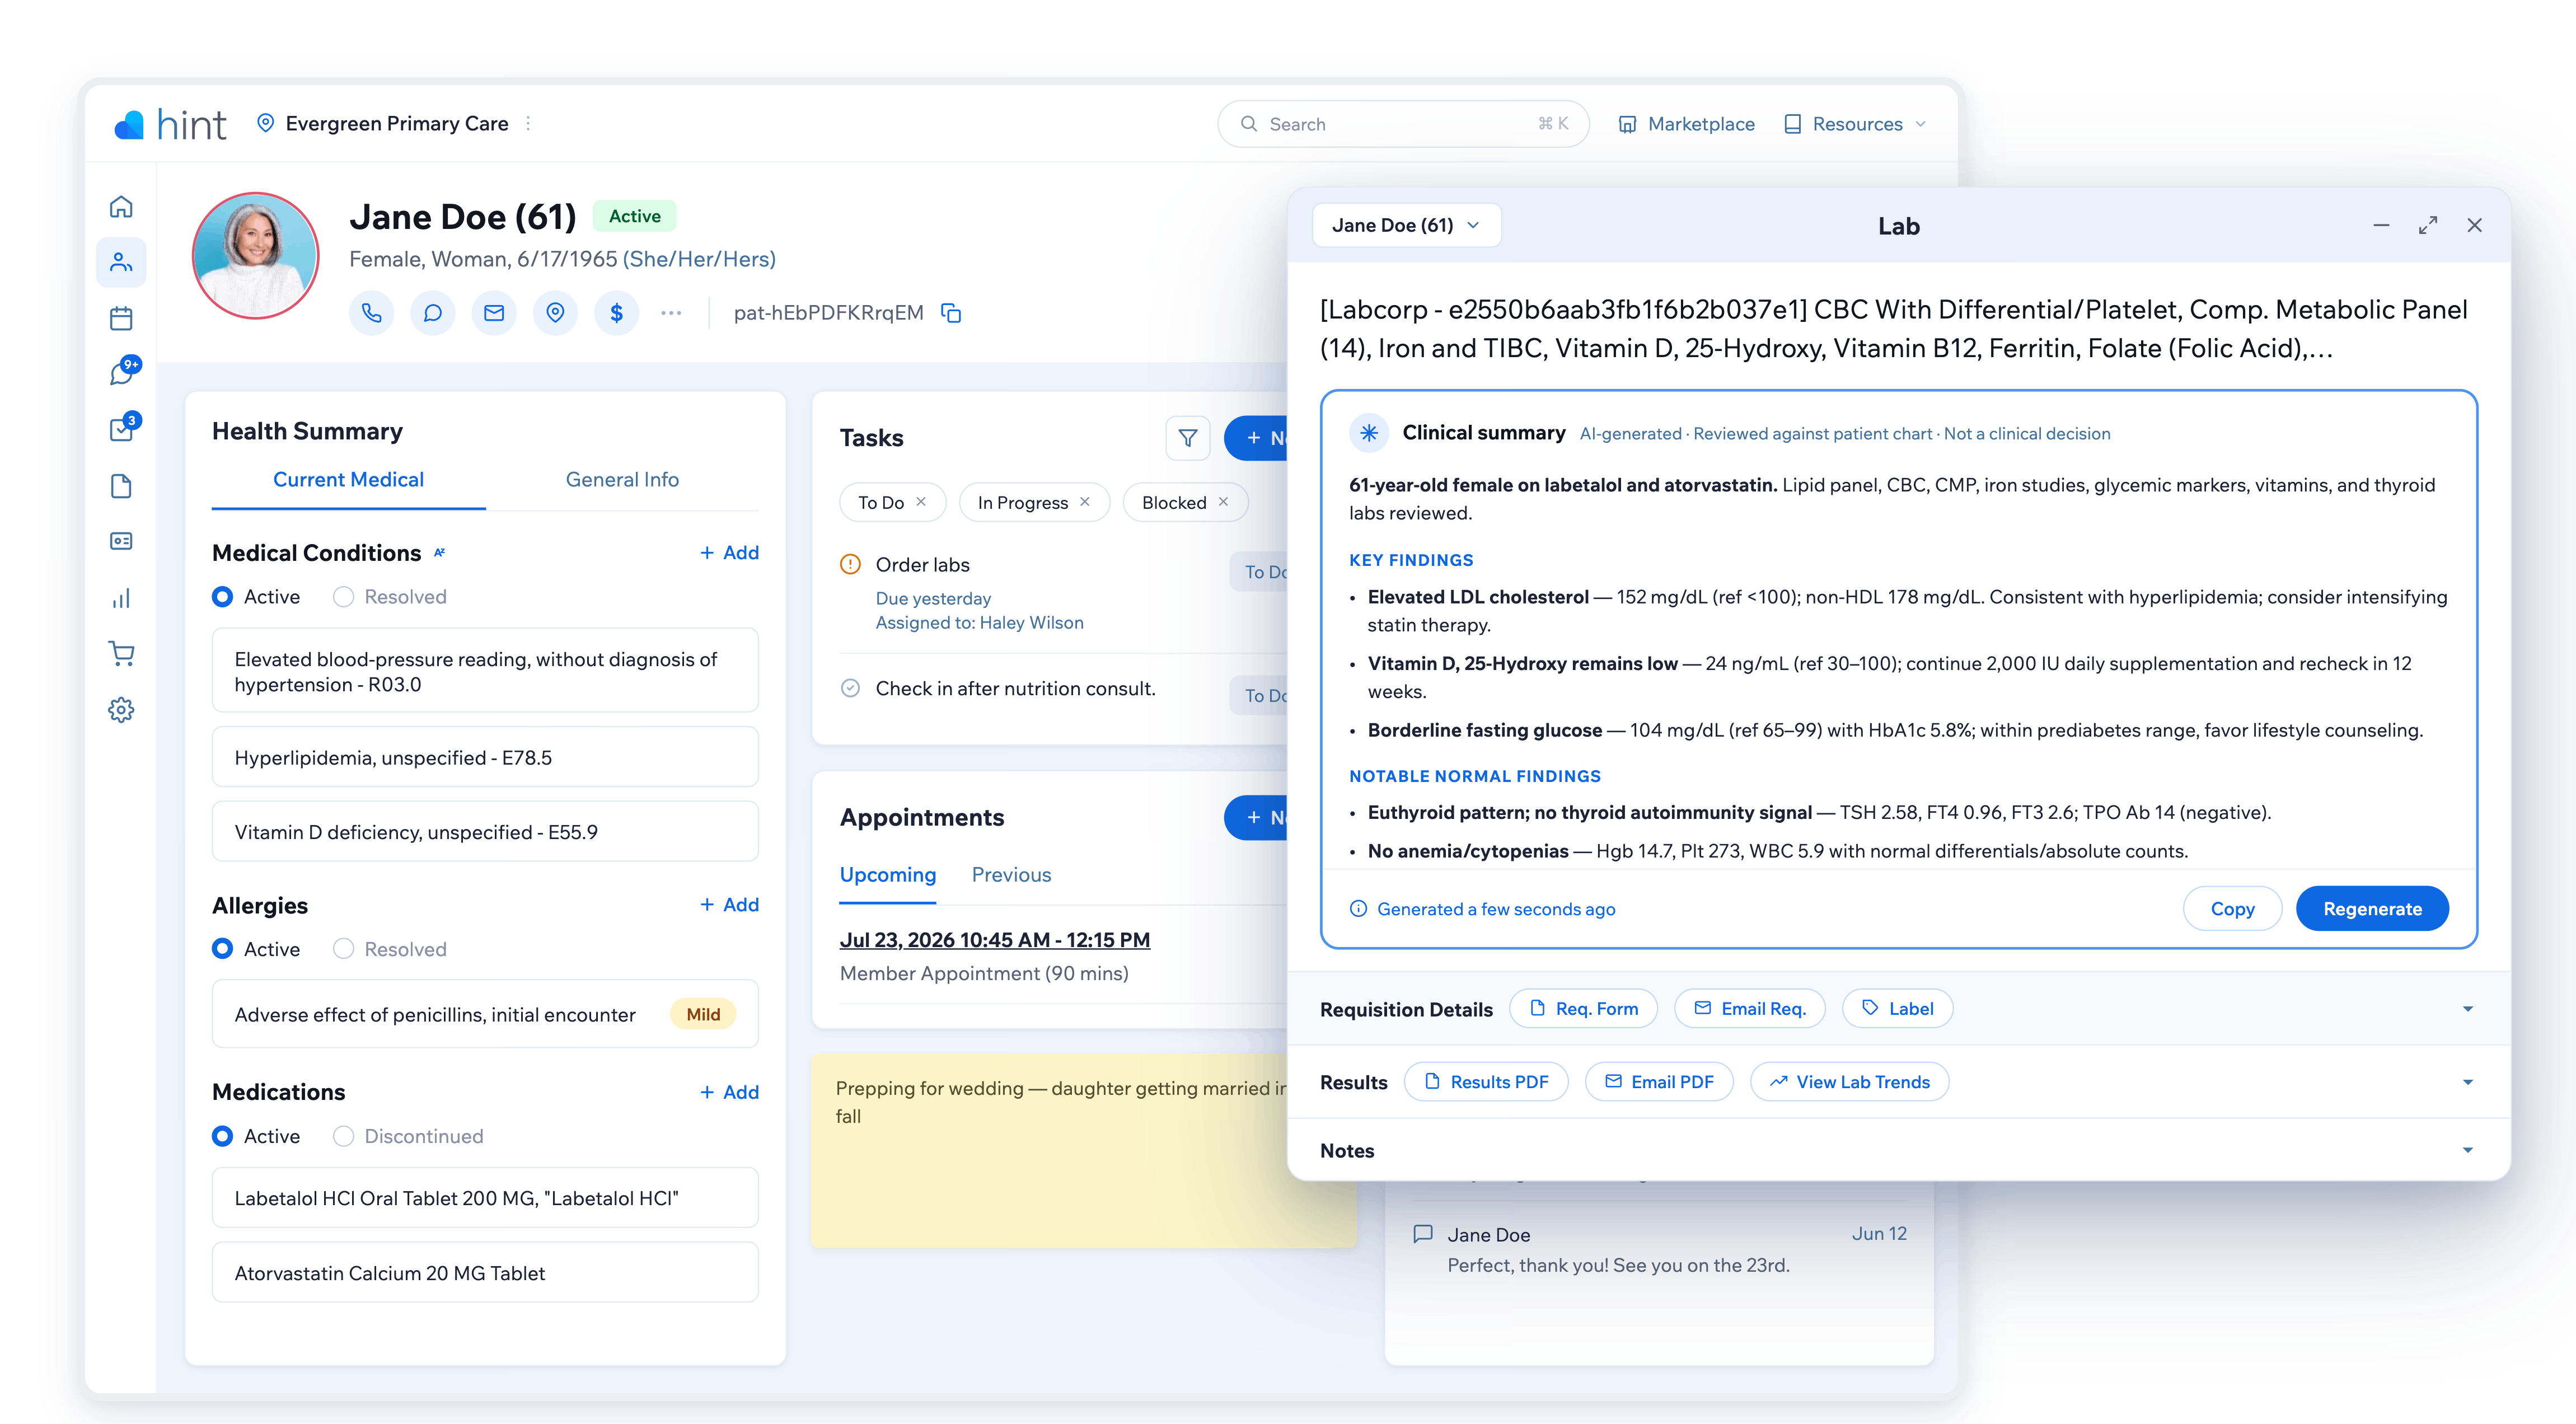Open the Calendar icon in sidebar
The image size is (2576, 1424).
pyautogui.click(x=121, y=319)
